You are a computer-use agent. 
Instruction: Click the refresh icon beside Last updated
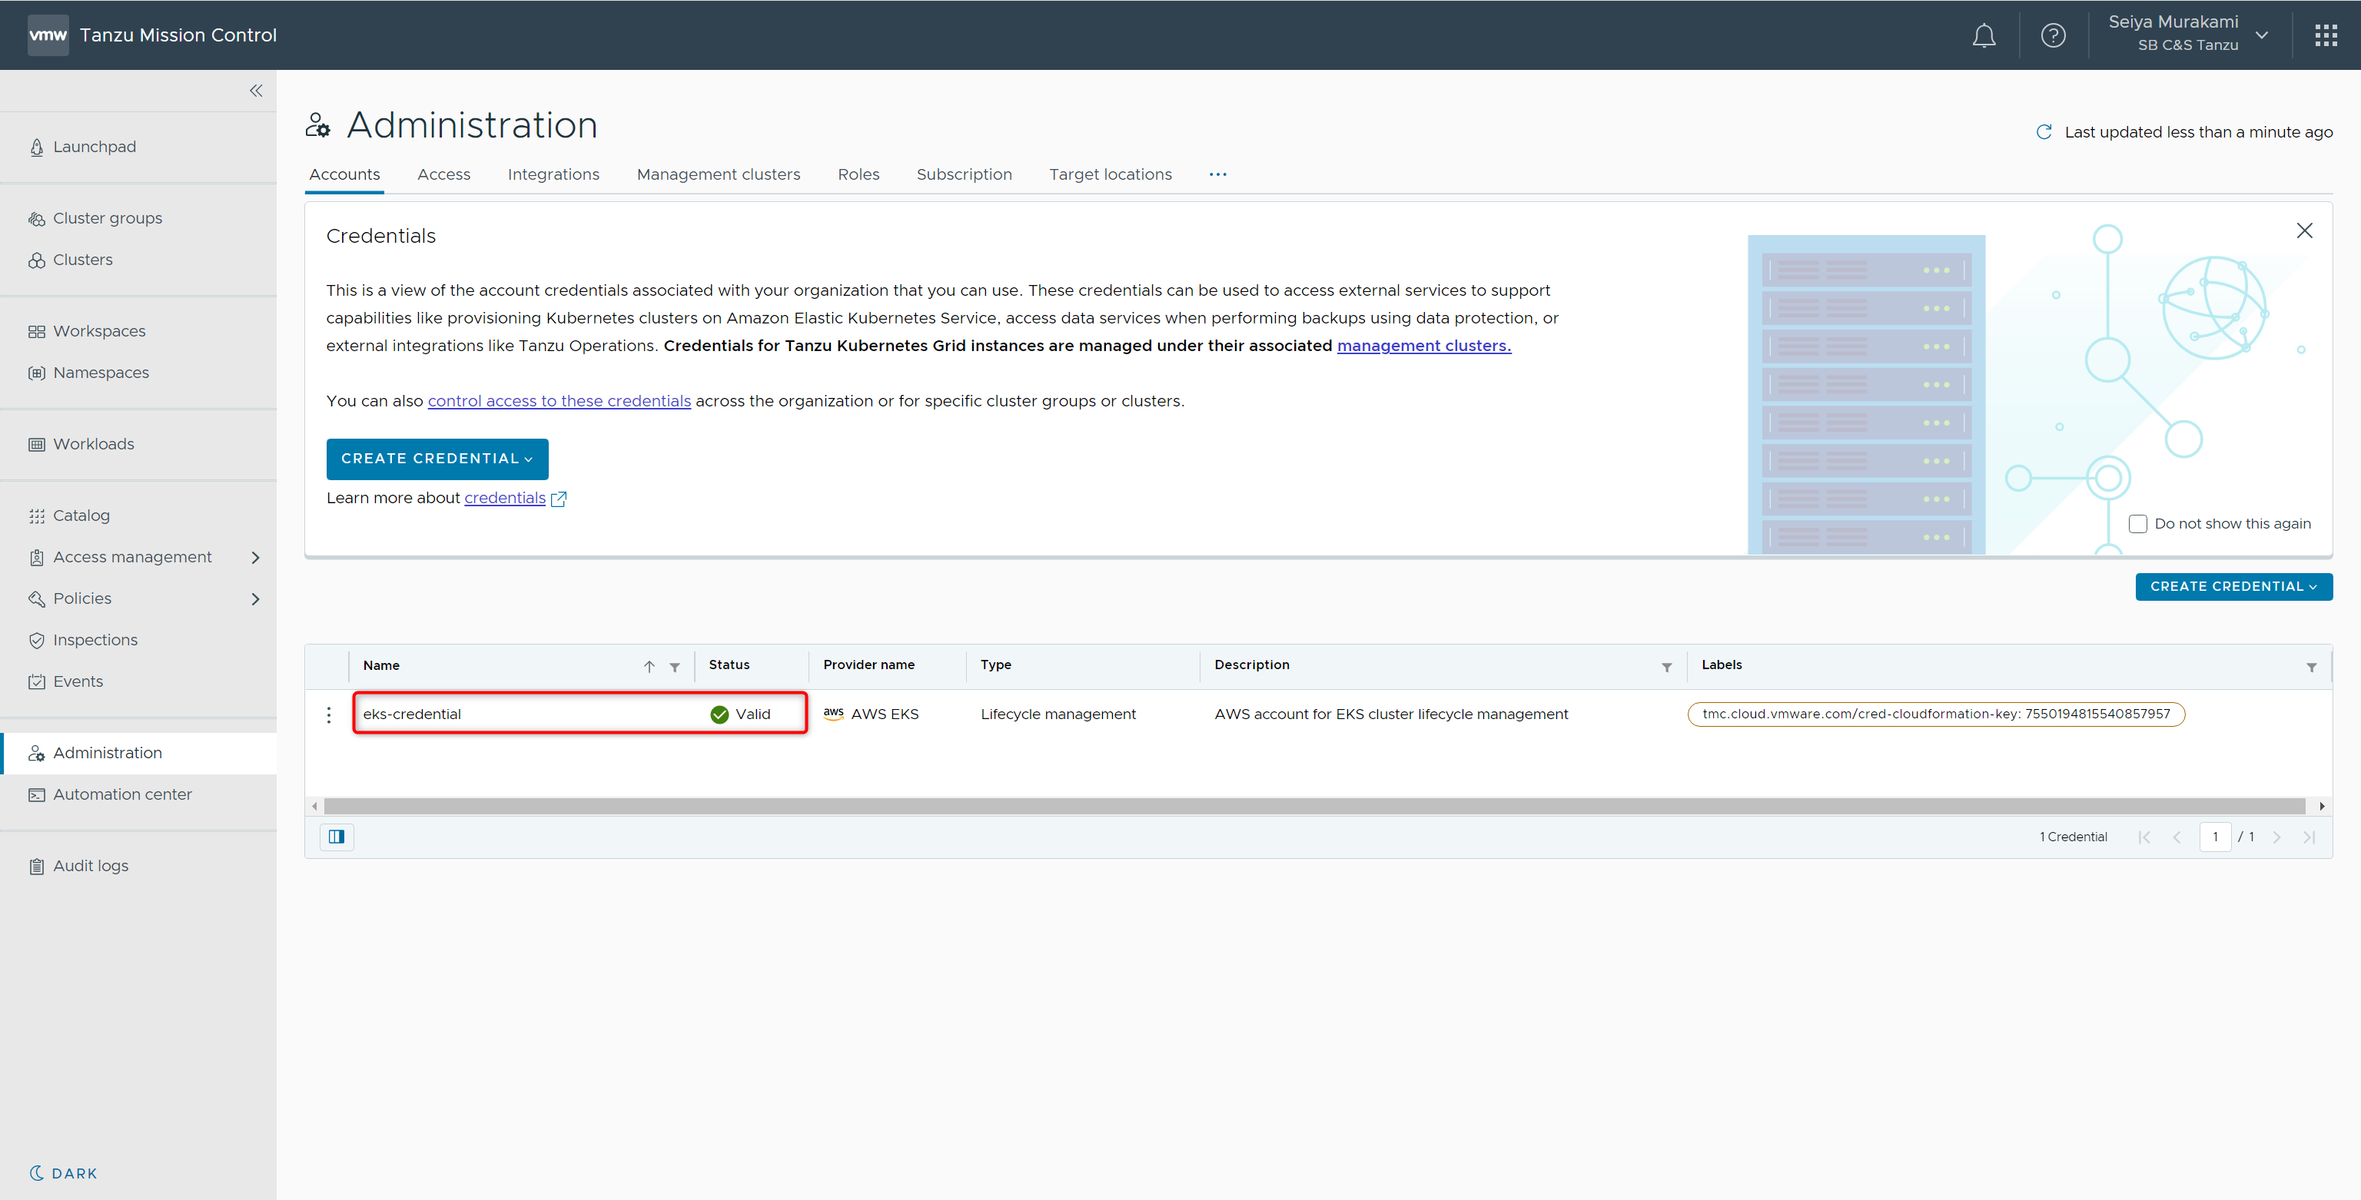[x=2043, y=132]
